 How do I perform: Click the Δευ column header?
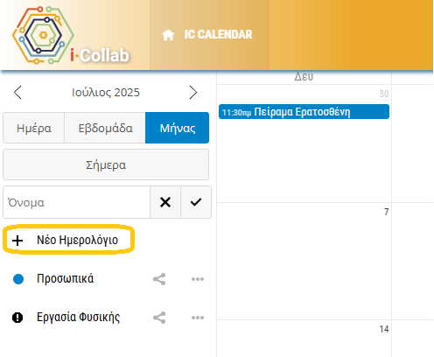(304, 76)
